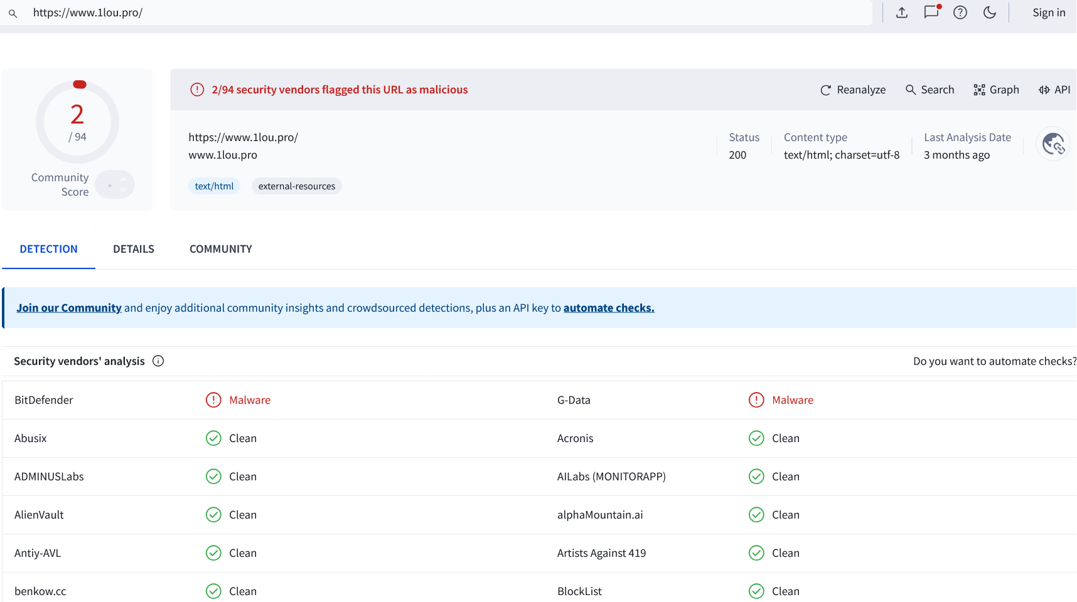
Task: Click the 2/94 security vendors flagged message
Action: [x=340, y=90]
